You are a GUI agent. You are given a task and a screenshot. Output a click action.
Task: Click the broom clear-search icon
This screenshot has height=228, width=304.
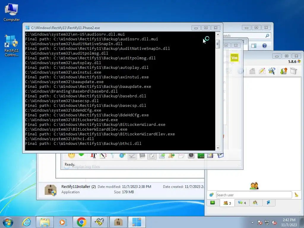[x=296, y=195]
